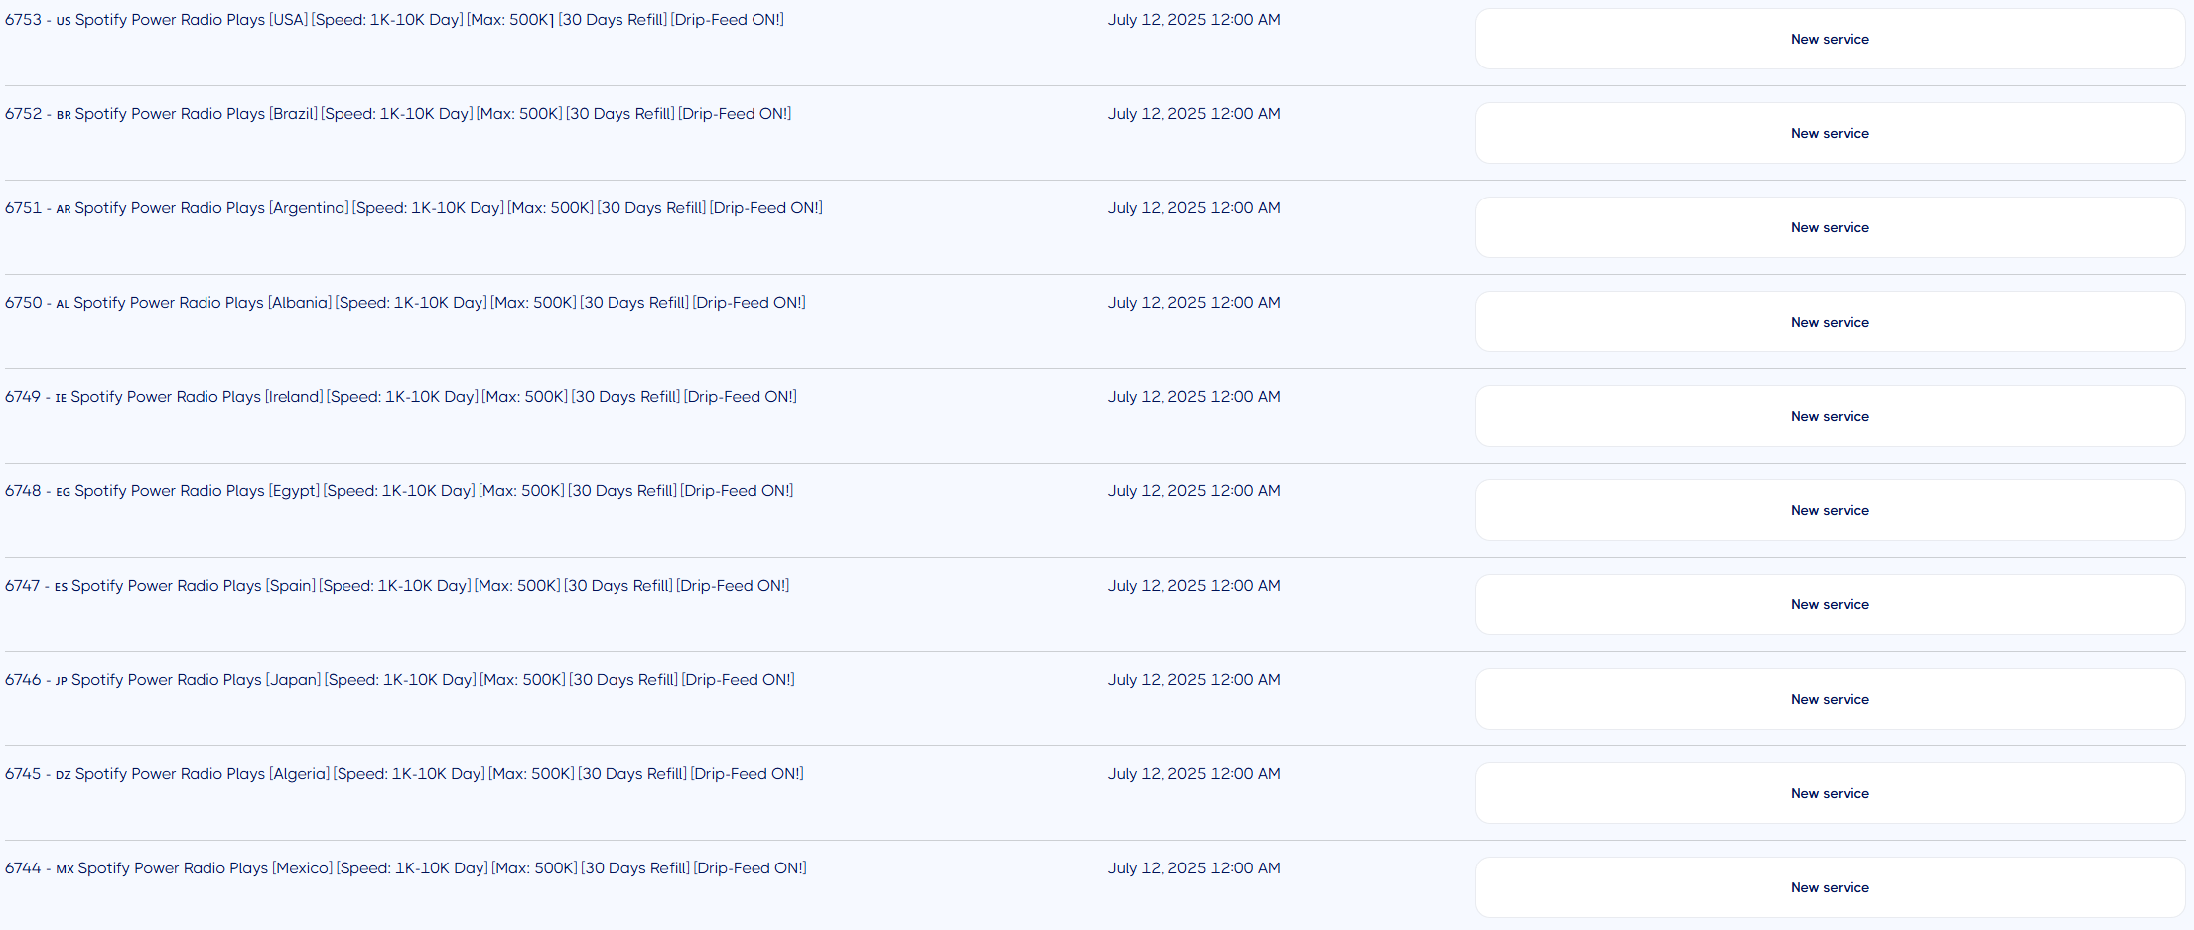Click New service button for USA row 6753
This screenshot has height=930, width=2194.
(1830, 39)
